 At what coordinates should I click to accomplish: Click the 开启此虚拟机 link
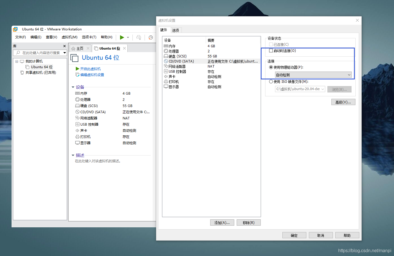90,69
